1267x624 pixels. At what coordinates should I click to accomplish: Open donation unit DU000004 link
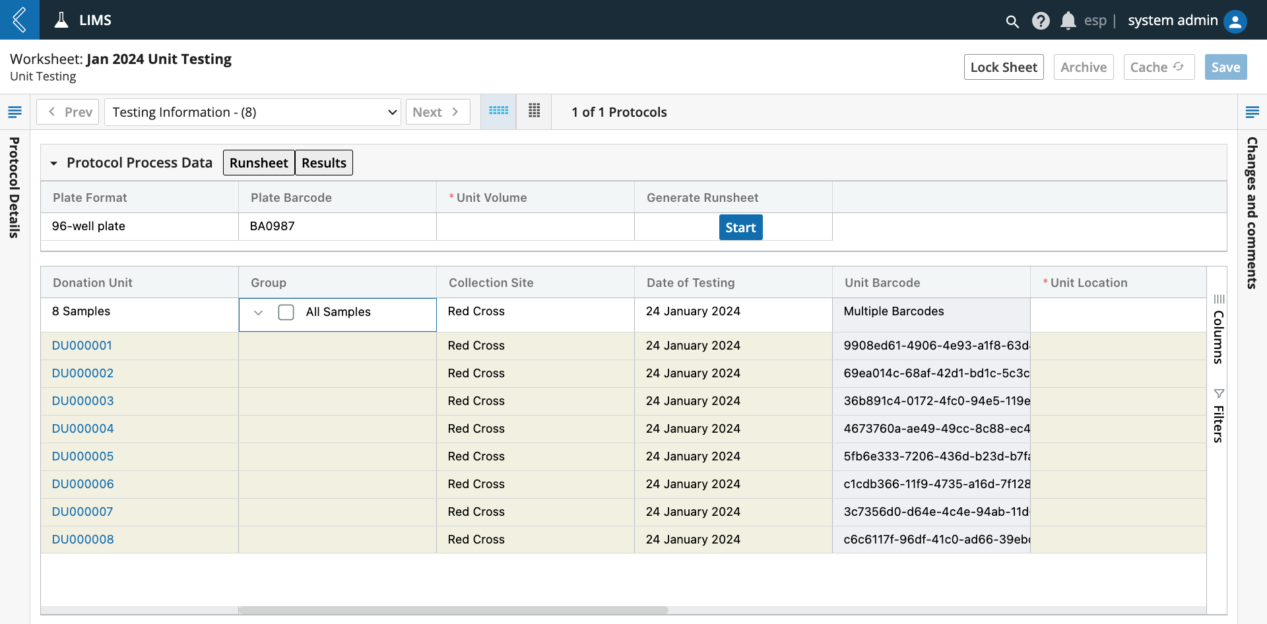tap(82, 429)
